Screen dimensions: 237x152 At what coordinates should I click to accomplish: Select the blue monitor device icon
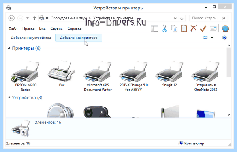[205, 113]
